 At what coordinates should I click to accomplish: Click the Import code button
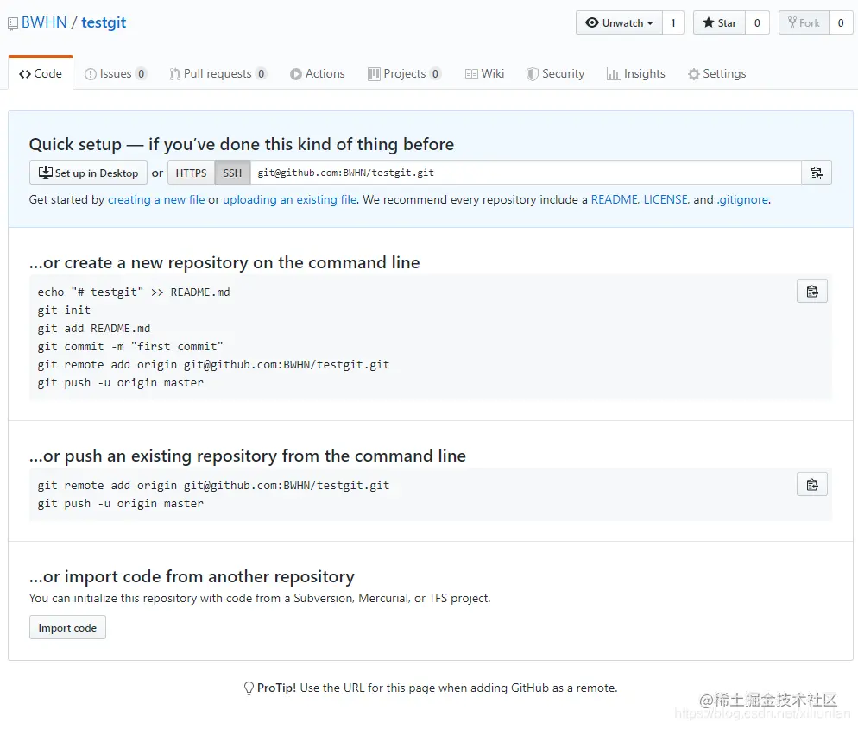click(x=67, y=628)
